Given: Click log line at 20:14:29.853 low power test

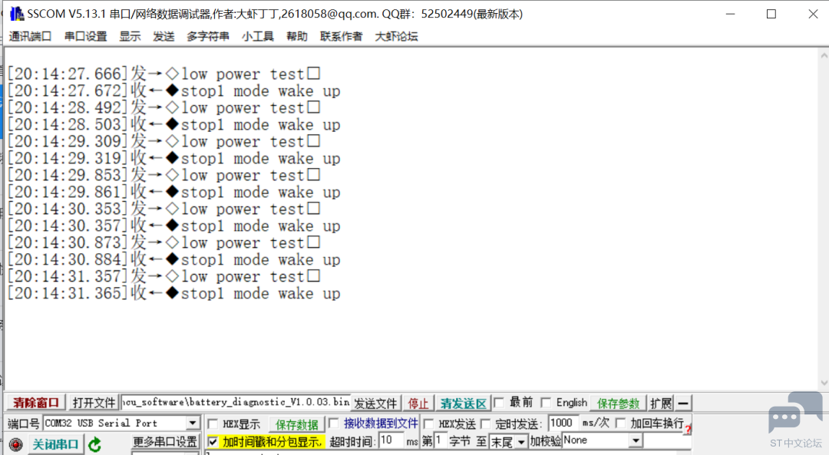Looking at the screenshot, I should [x=164, y=176].
